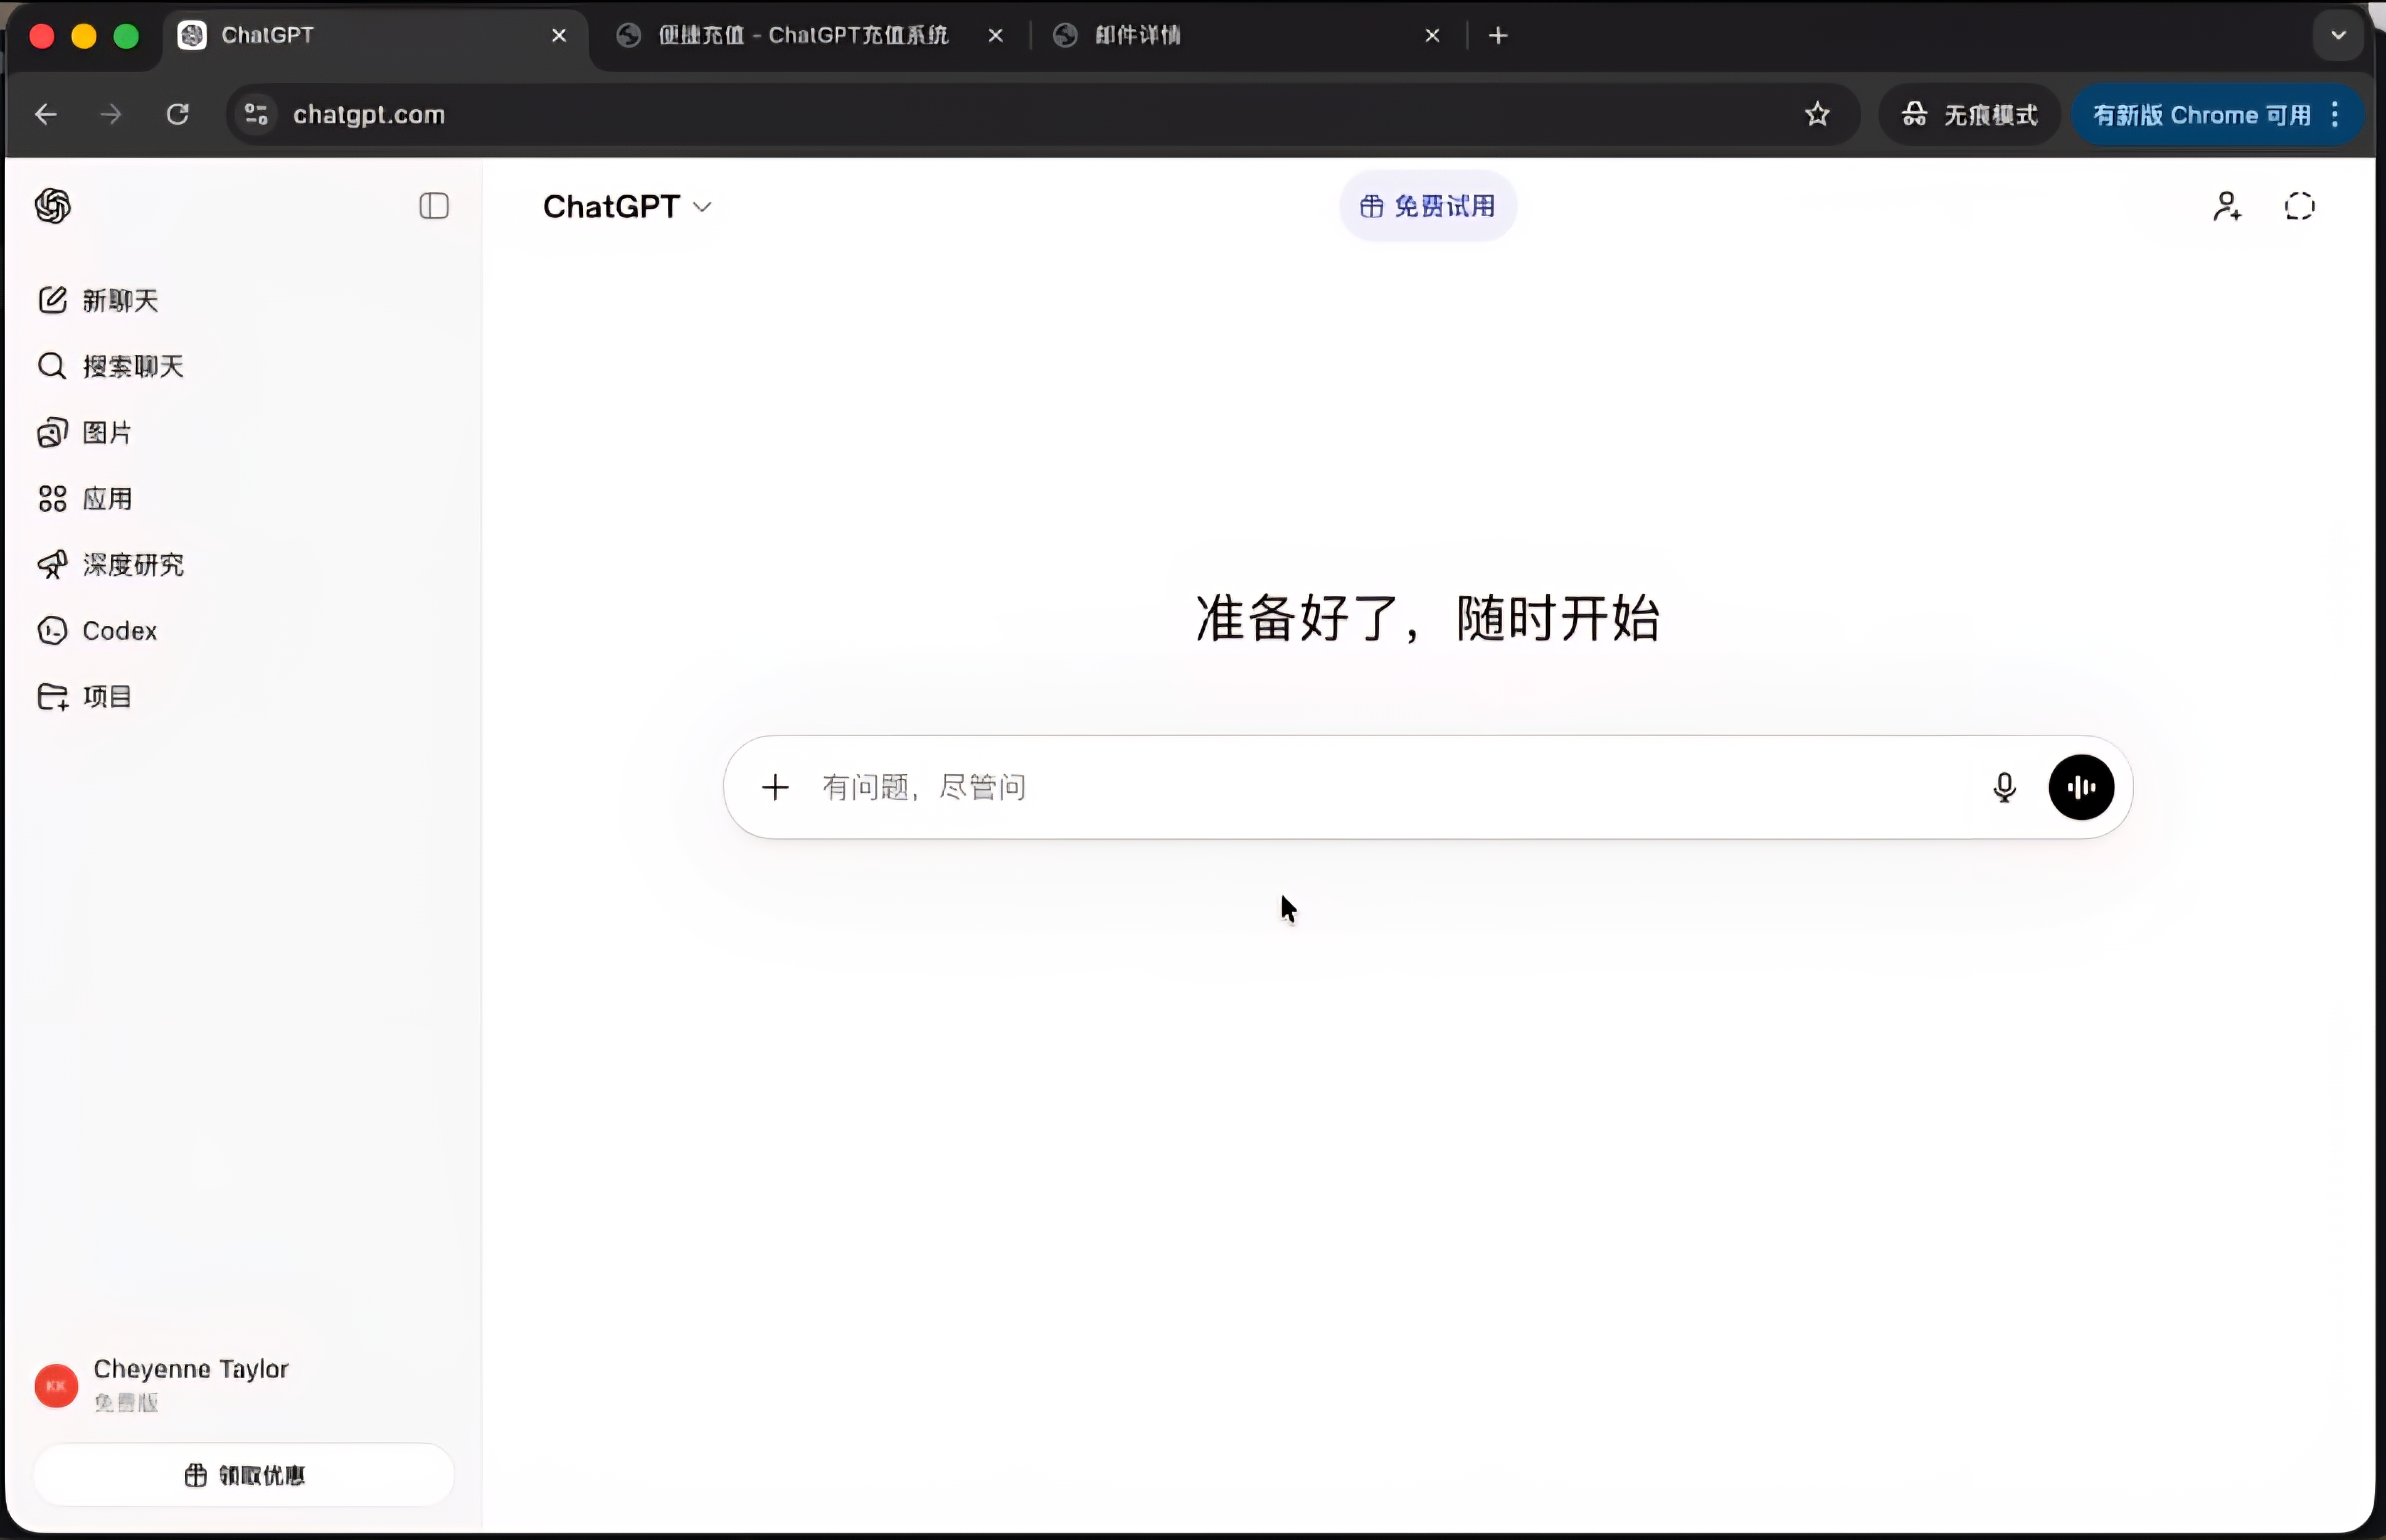Image resolution: width=2386 pixels, height=1540 pixels.
Task: Open the 项目 projects section
Action: click(107, 696)
